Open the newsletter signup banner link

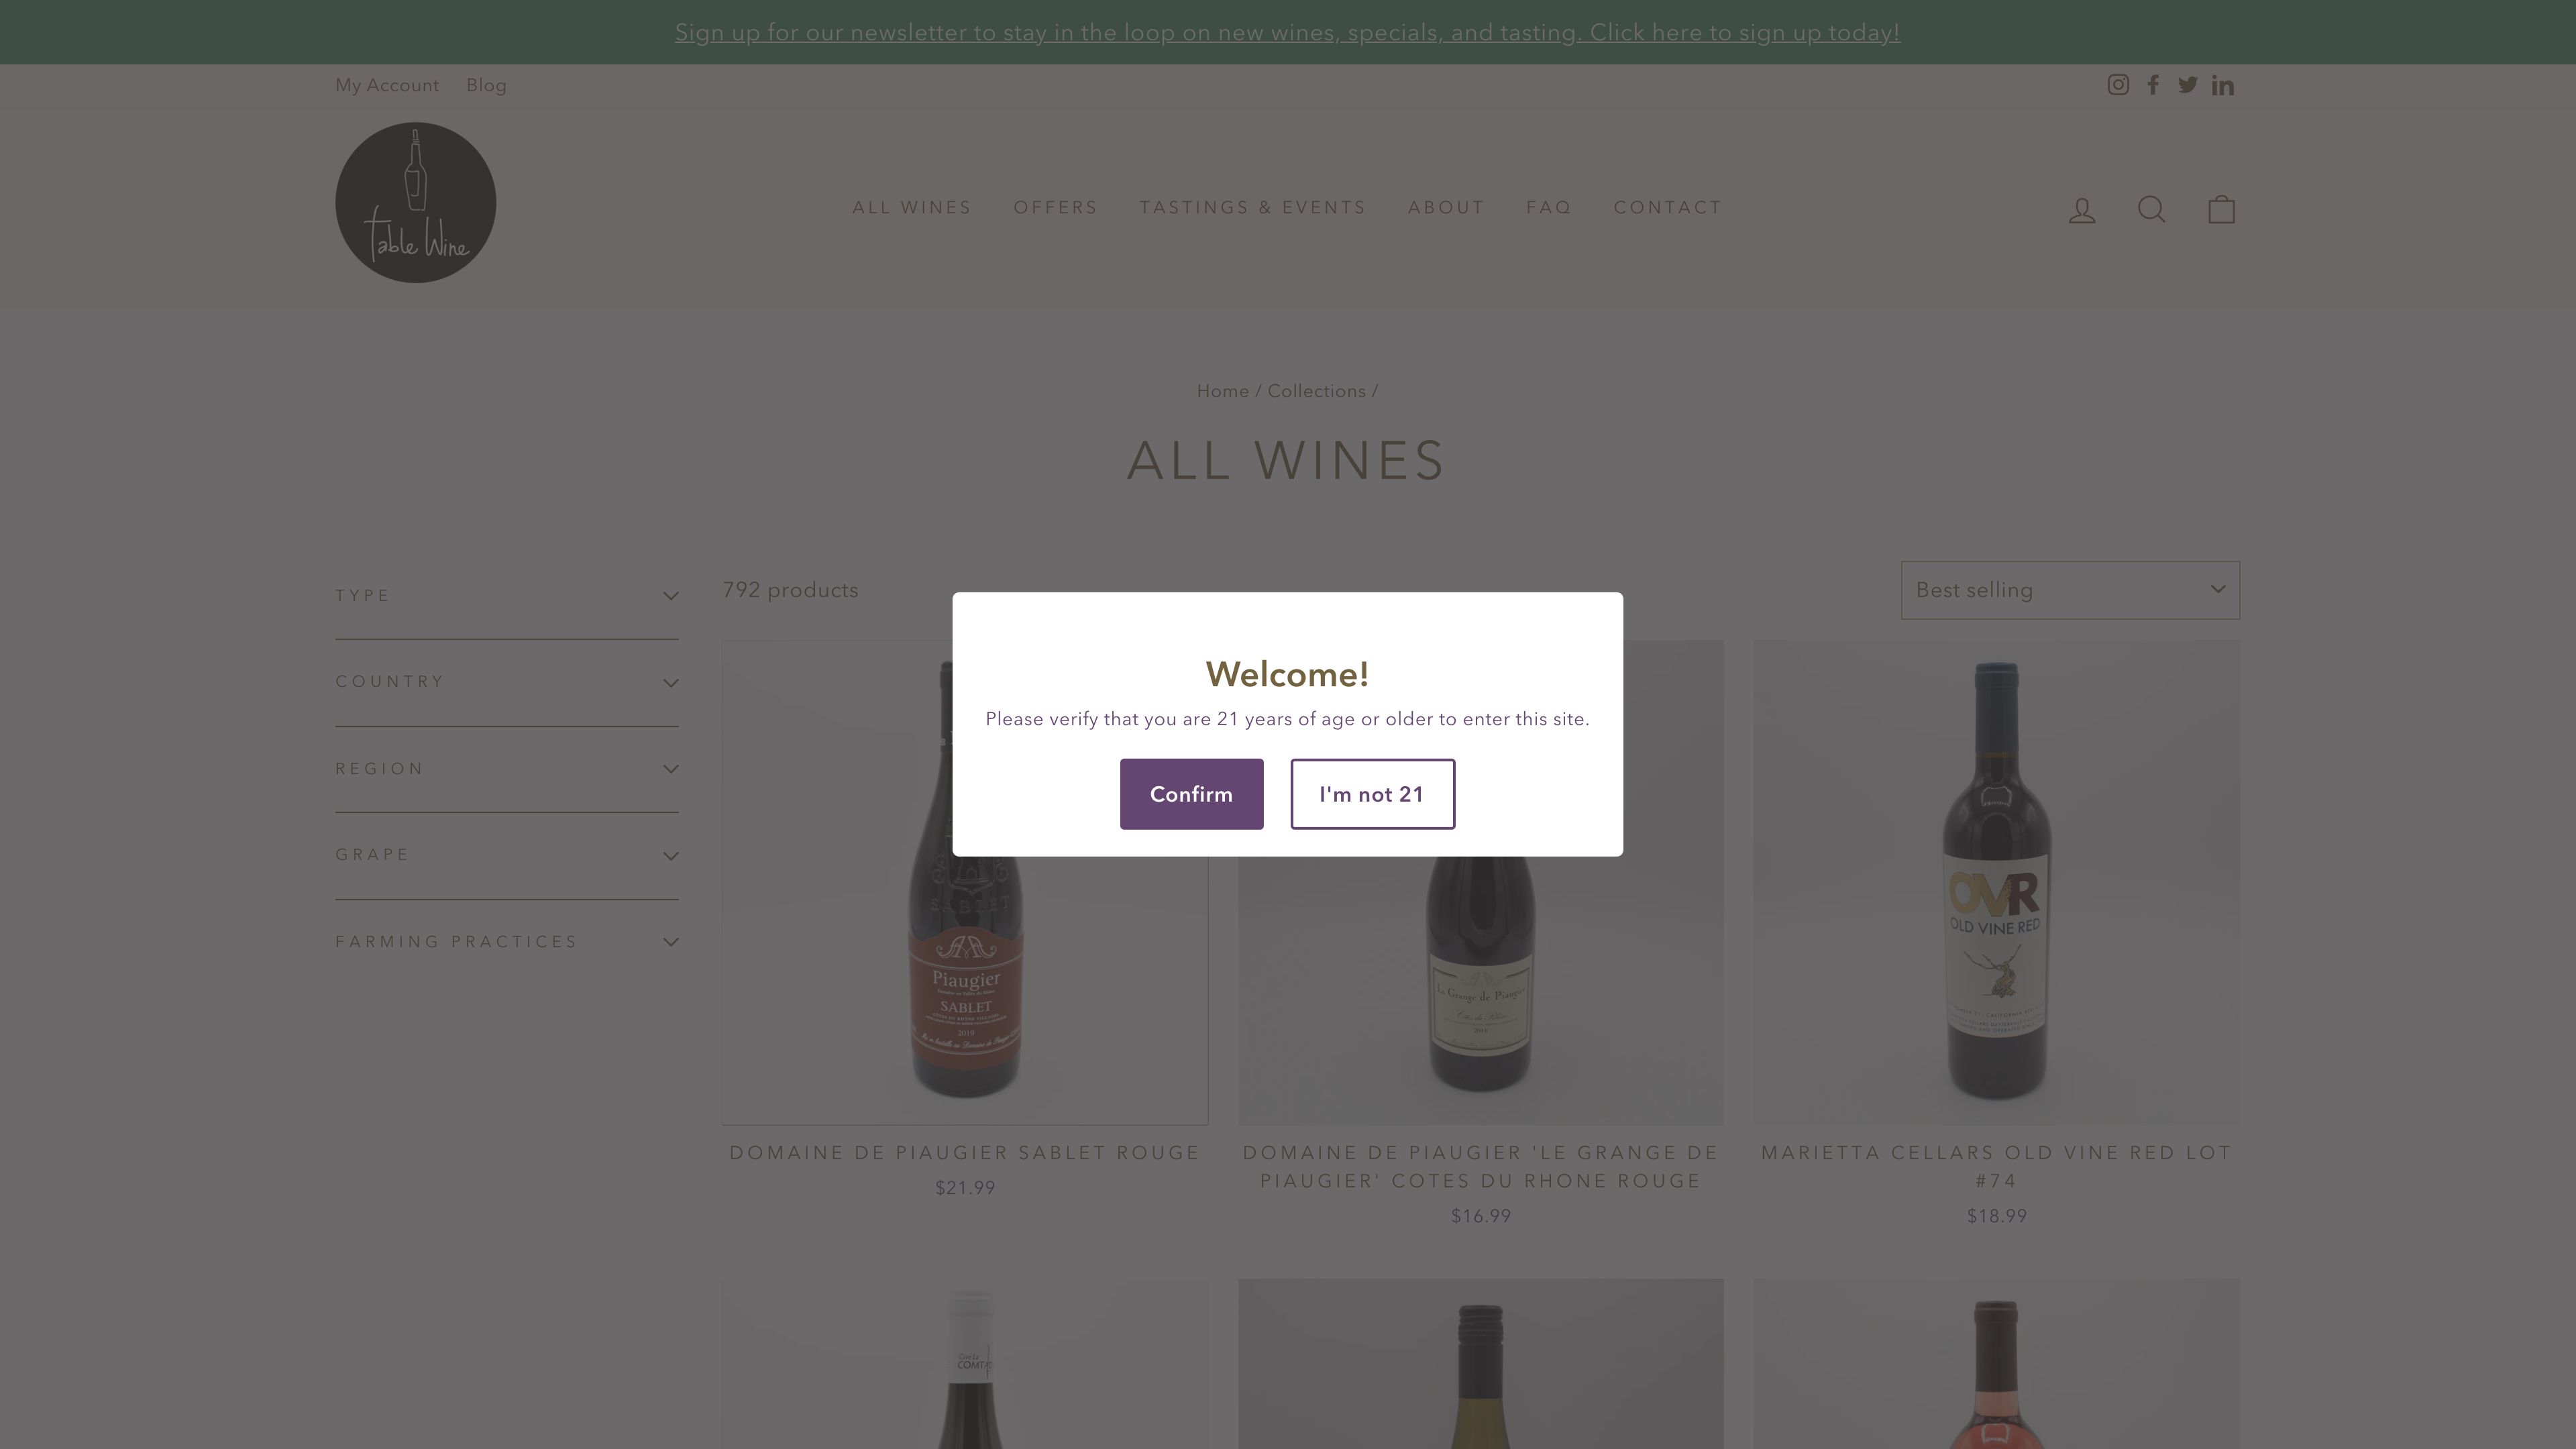[x=1287, y=31]
